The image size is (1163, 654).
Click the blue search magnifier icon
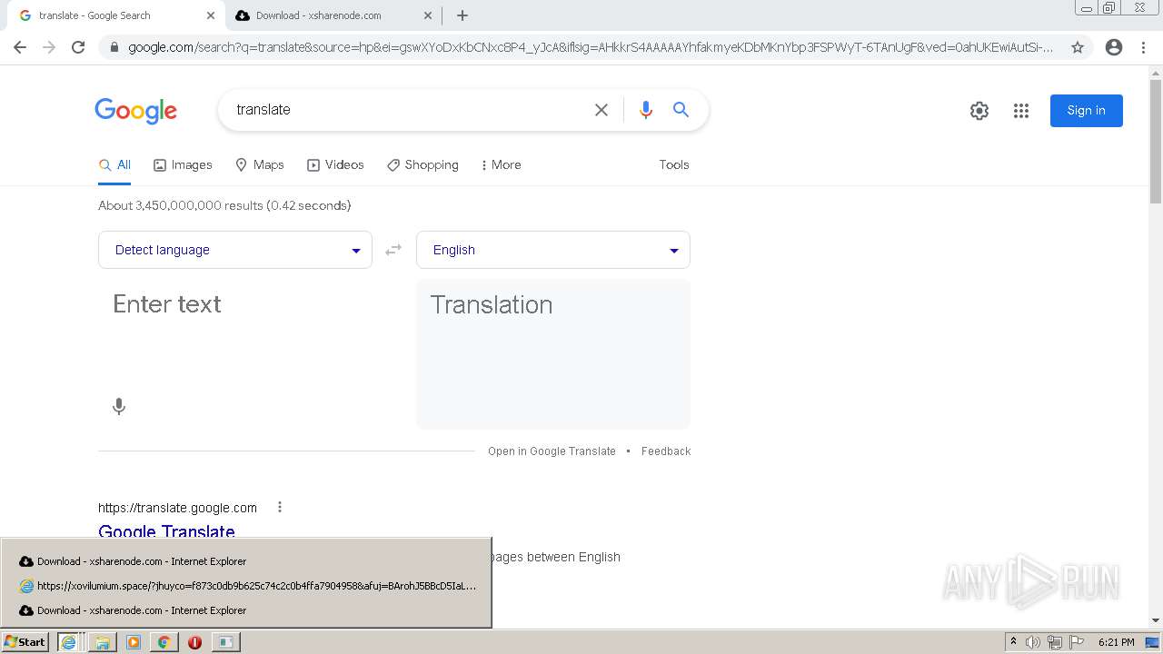(x=681, y=110)
